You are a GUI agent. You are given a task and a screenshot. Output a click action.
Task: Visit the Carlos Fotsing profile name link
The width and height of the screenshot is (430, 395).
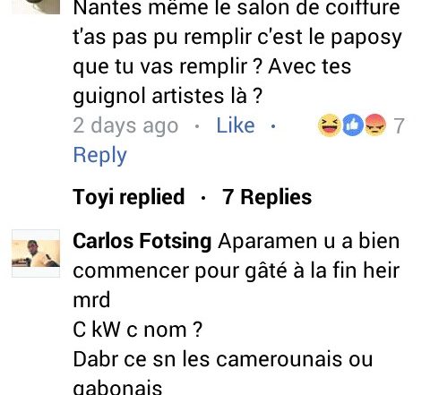[x=142, y=241]
